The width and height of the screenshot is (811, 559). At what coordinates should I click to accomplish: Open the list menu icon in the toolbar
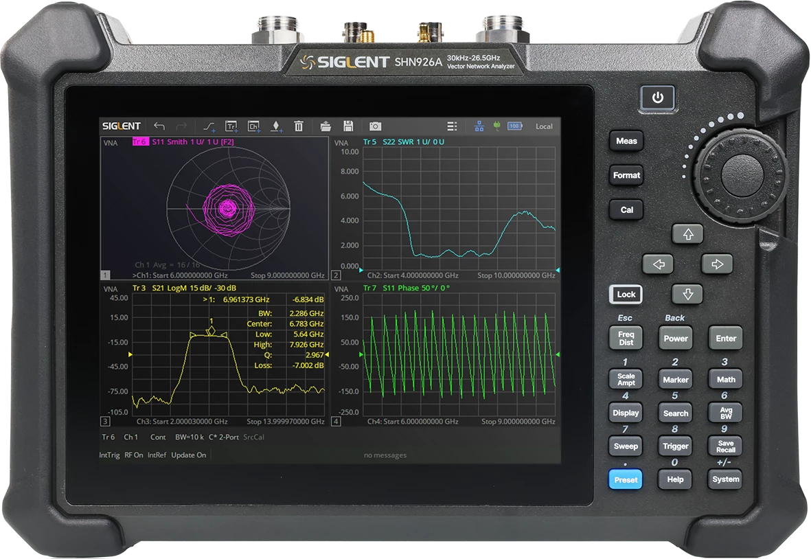[452, 126]
